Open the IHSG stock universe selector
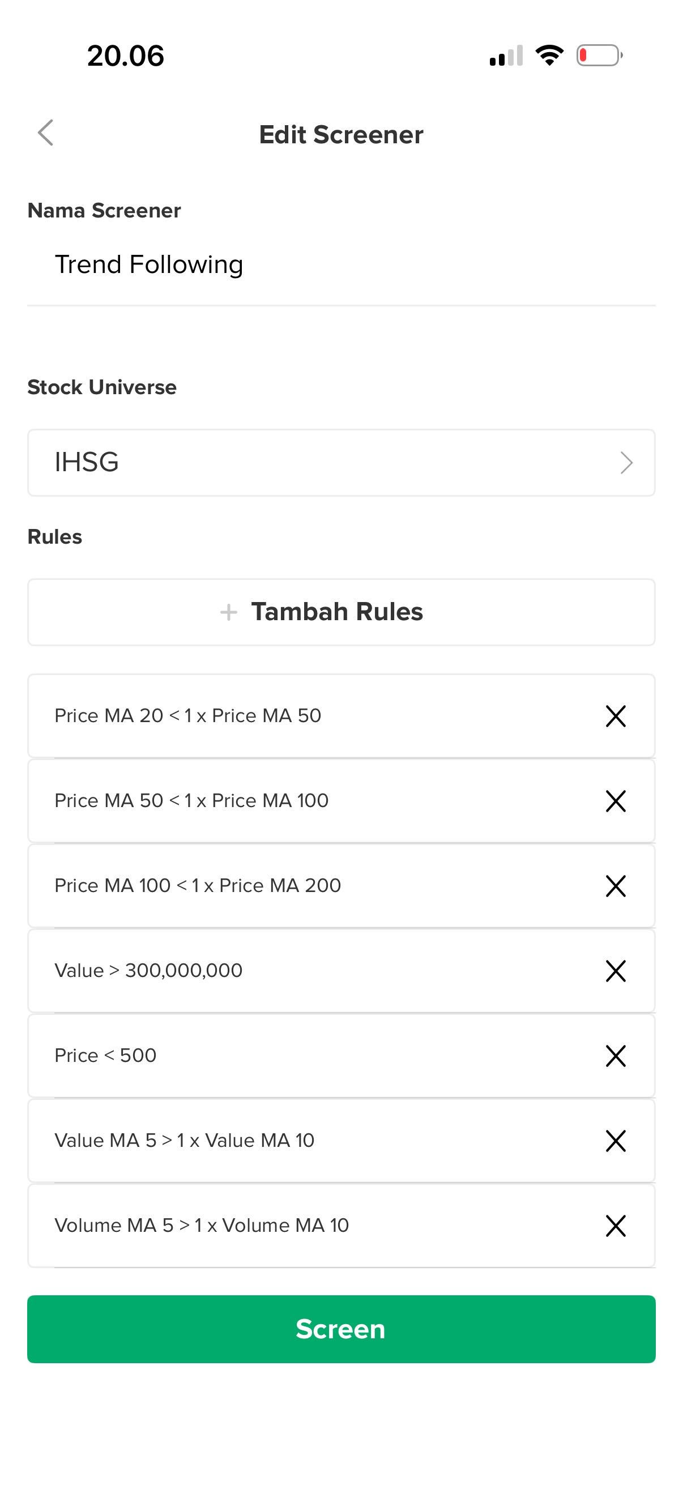The height and width of the screenshot is (1485, 683). click(x=340, y=462)
